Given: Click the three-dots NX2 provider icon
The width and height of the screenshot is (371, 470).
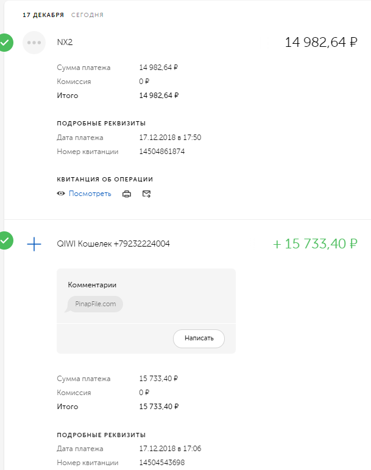Looking at the screenshot, I should pos(34,43).
